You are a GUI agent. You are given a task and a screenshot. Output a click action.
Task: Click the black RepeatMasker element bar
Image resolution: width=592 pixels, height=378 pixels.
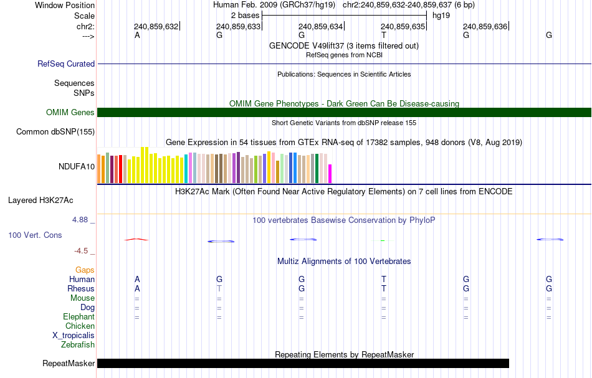303,363
